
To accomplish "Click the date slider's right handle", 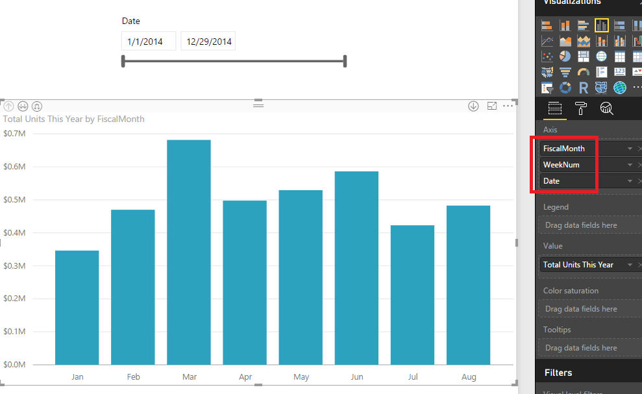I will 345,62.
